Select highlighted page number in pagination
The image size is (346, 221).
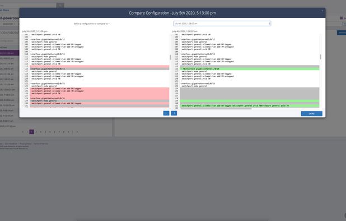31,132
